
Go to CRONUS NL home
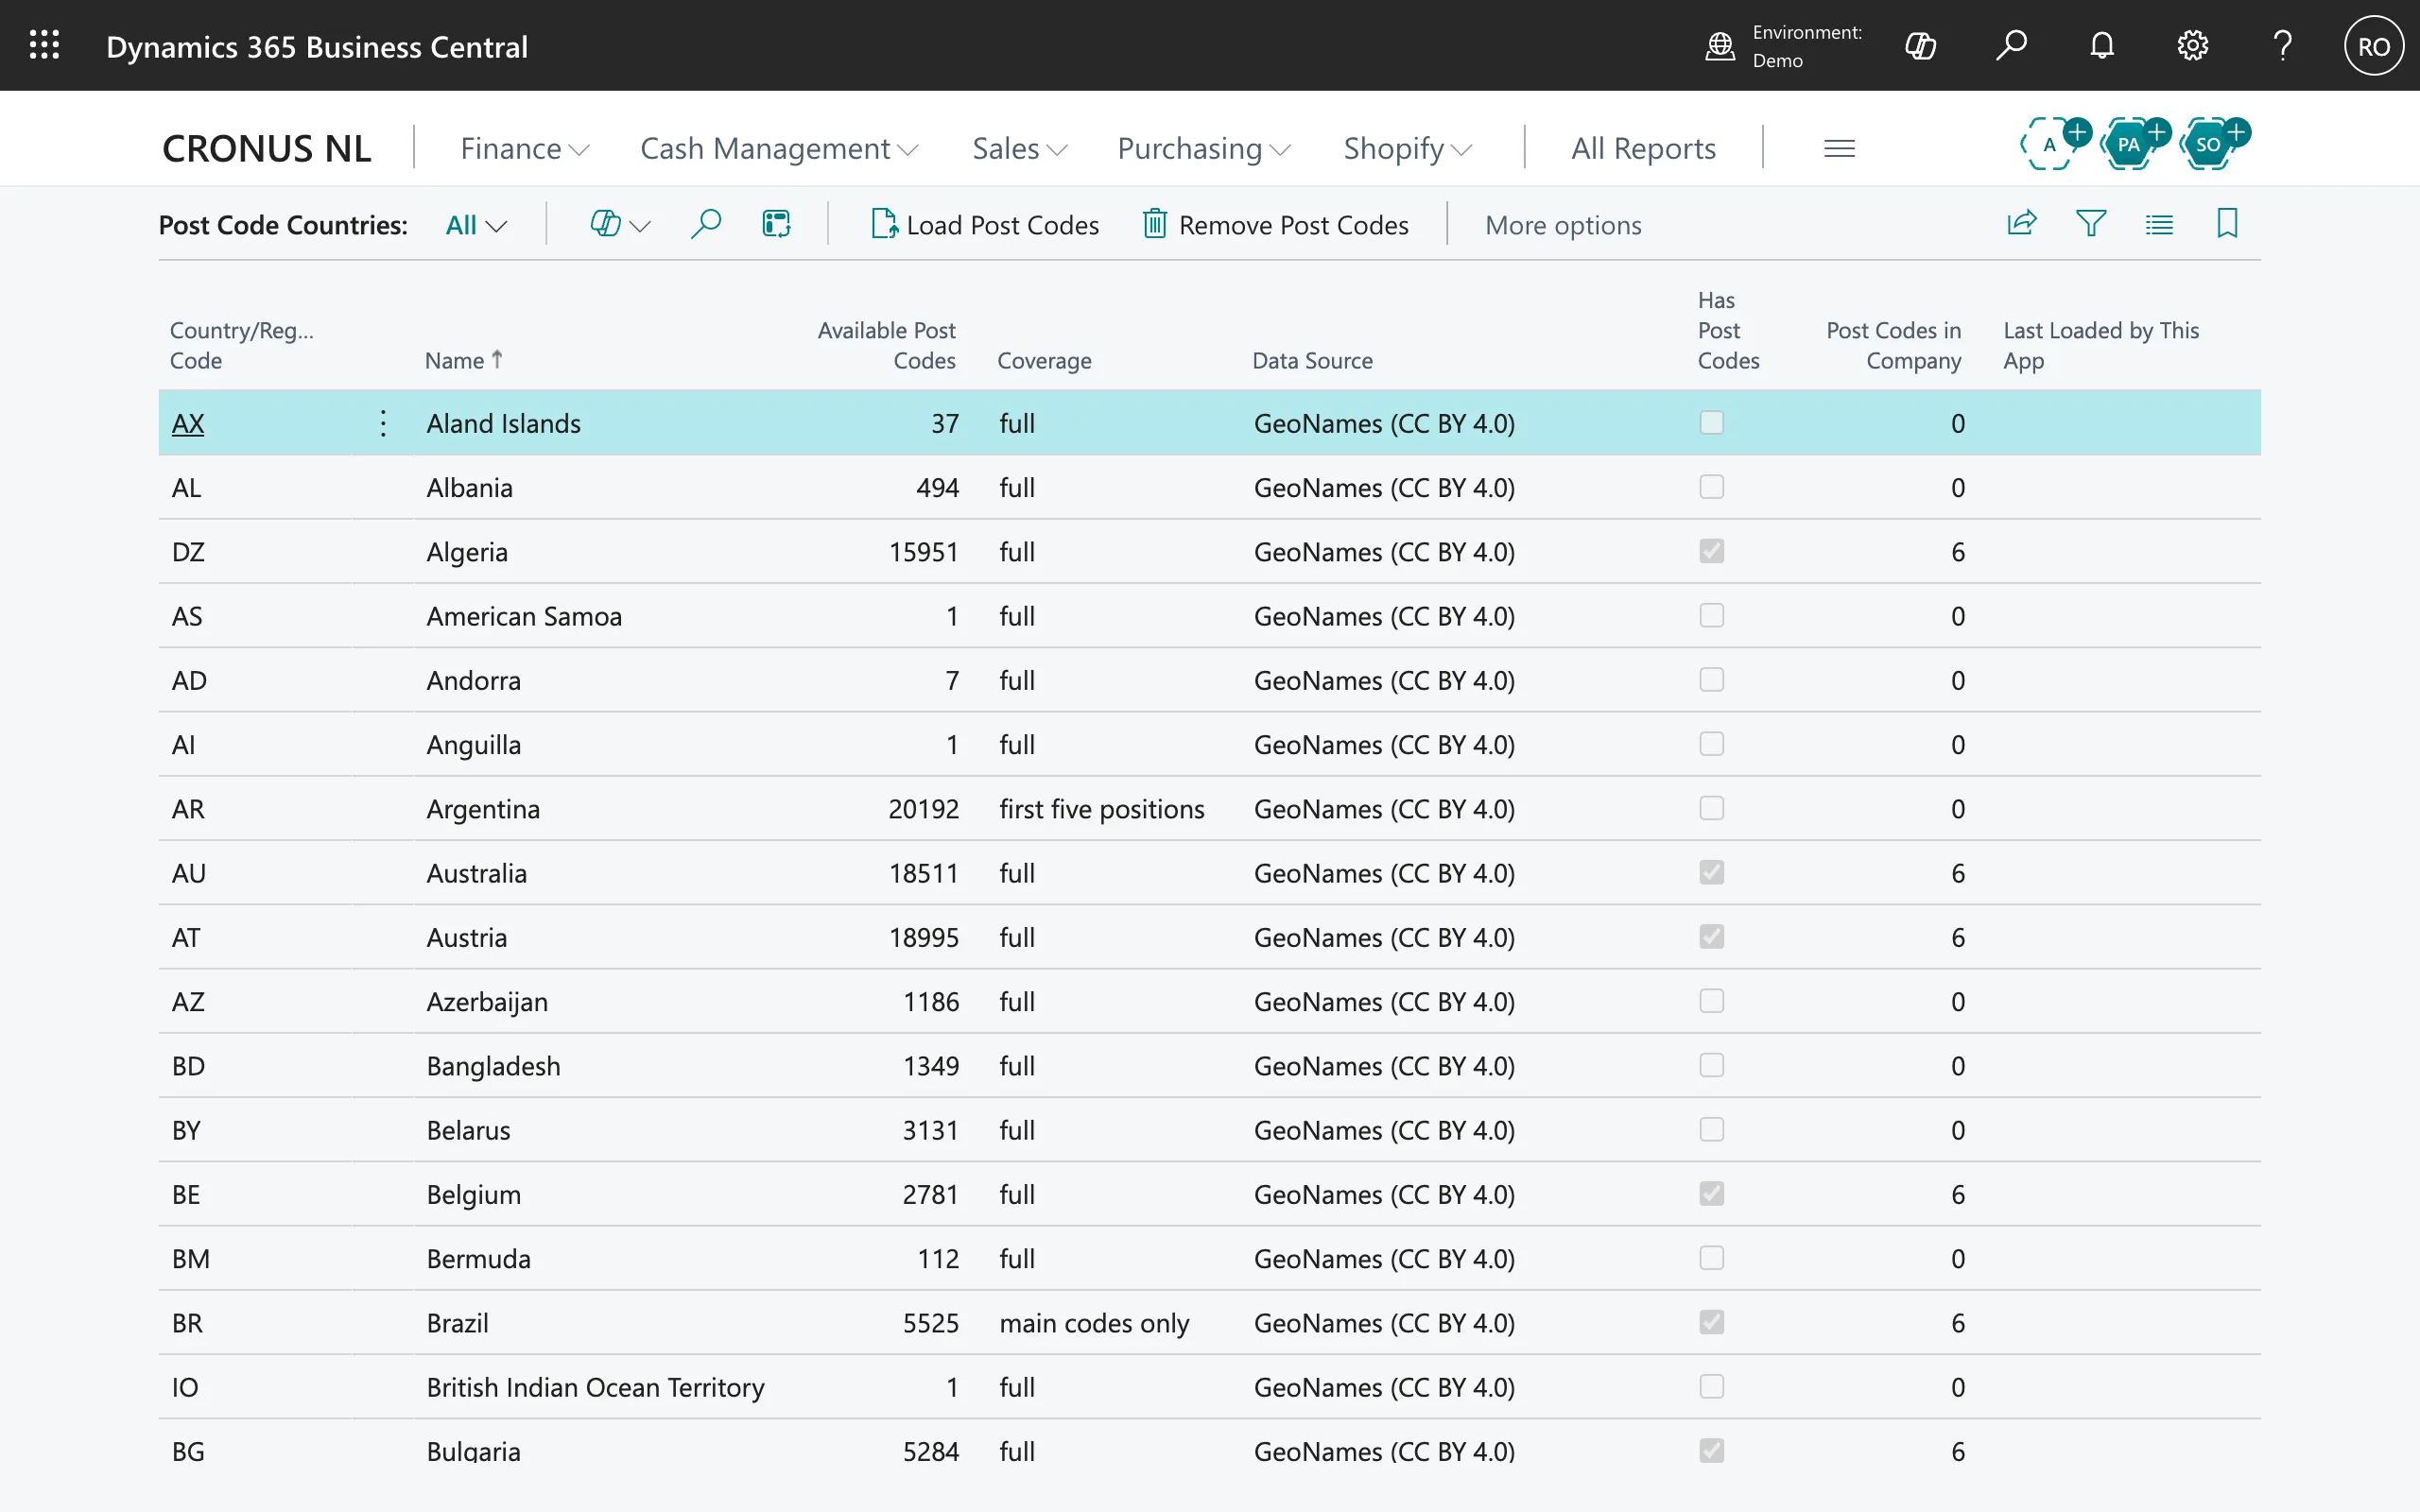[266, 148]
